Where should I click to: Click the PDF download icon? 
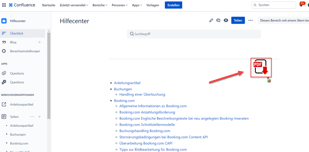(261, 67)
